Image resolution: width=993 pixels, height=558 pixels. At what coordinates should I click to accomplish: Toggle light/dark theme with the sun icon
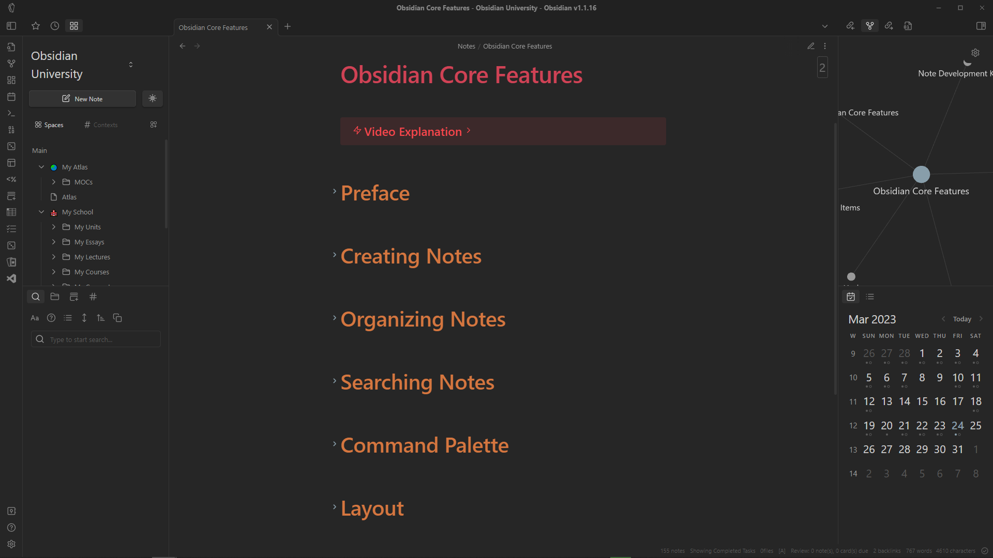point(153,98)
